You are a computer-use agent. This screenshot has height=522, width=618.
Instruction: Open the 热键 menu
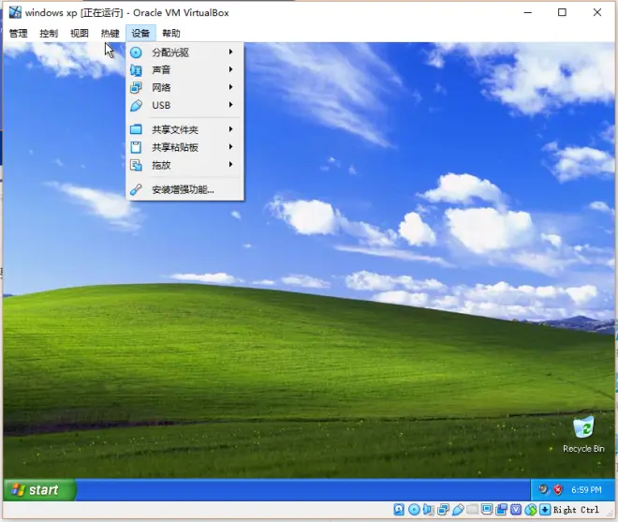point(110,34)
